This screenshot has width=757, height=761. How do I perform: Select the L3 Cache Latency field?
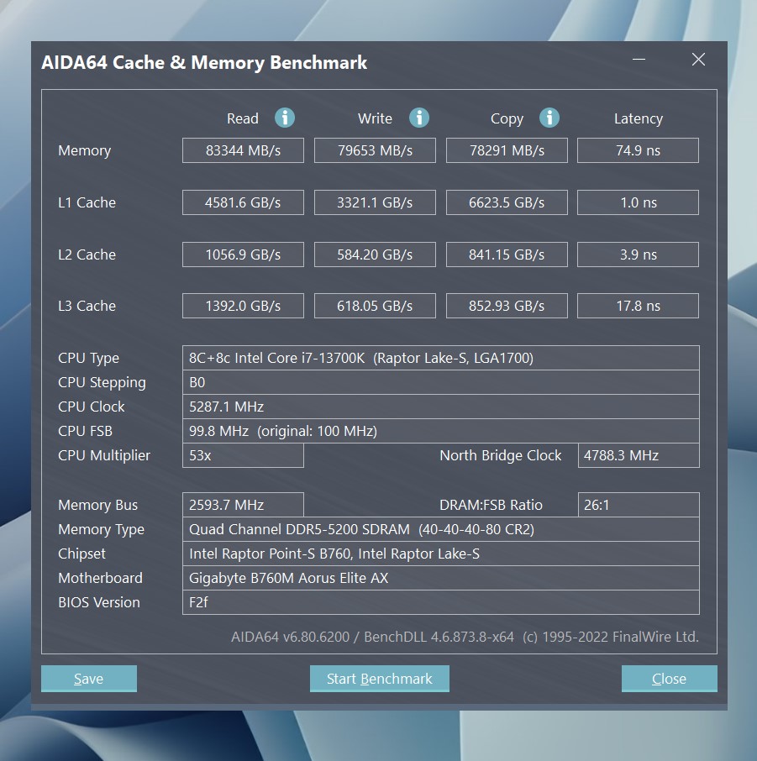(639, 306)
